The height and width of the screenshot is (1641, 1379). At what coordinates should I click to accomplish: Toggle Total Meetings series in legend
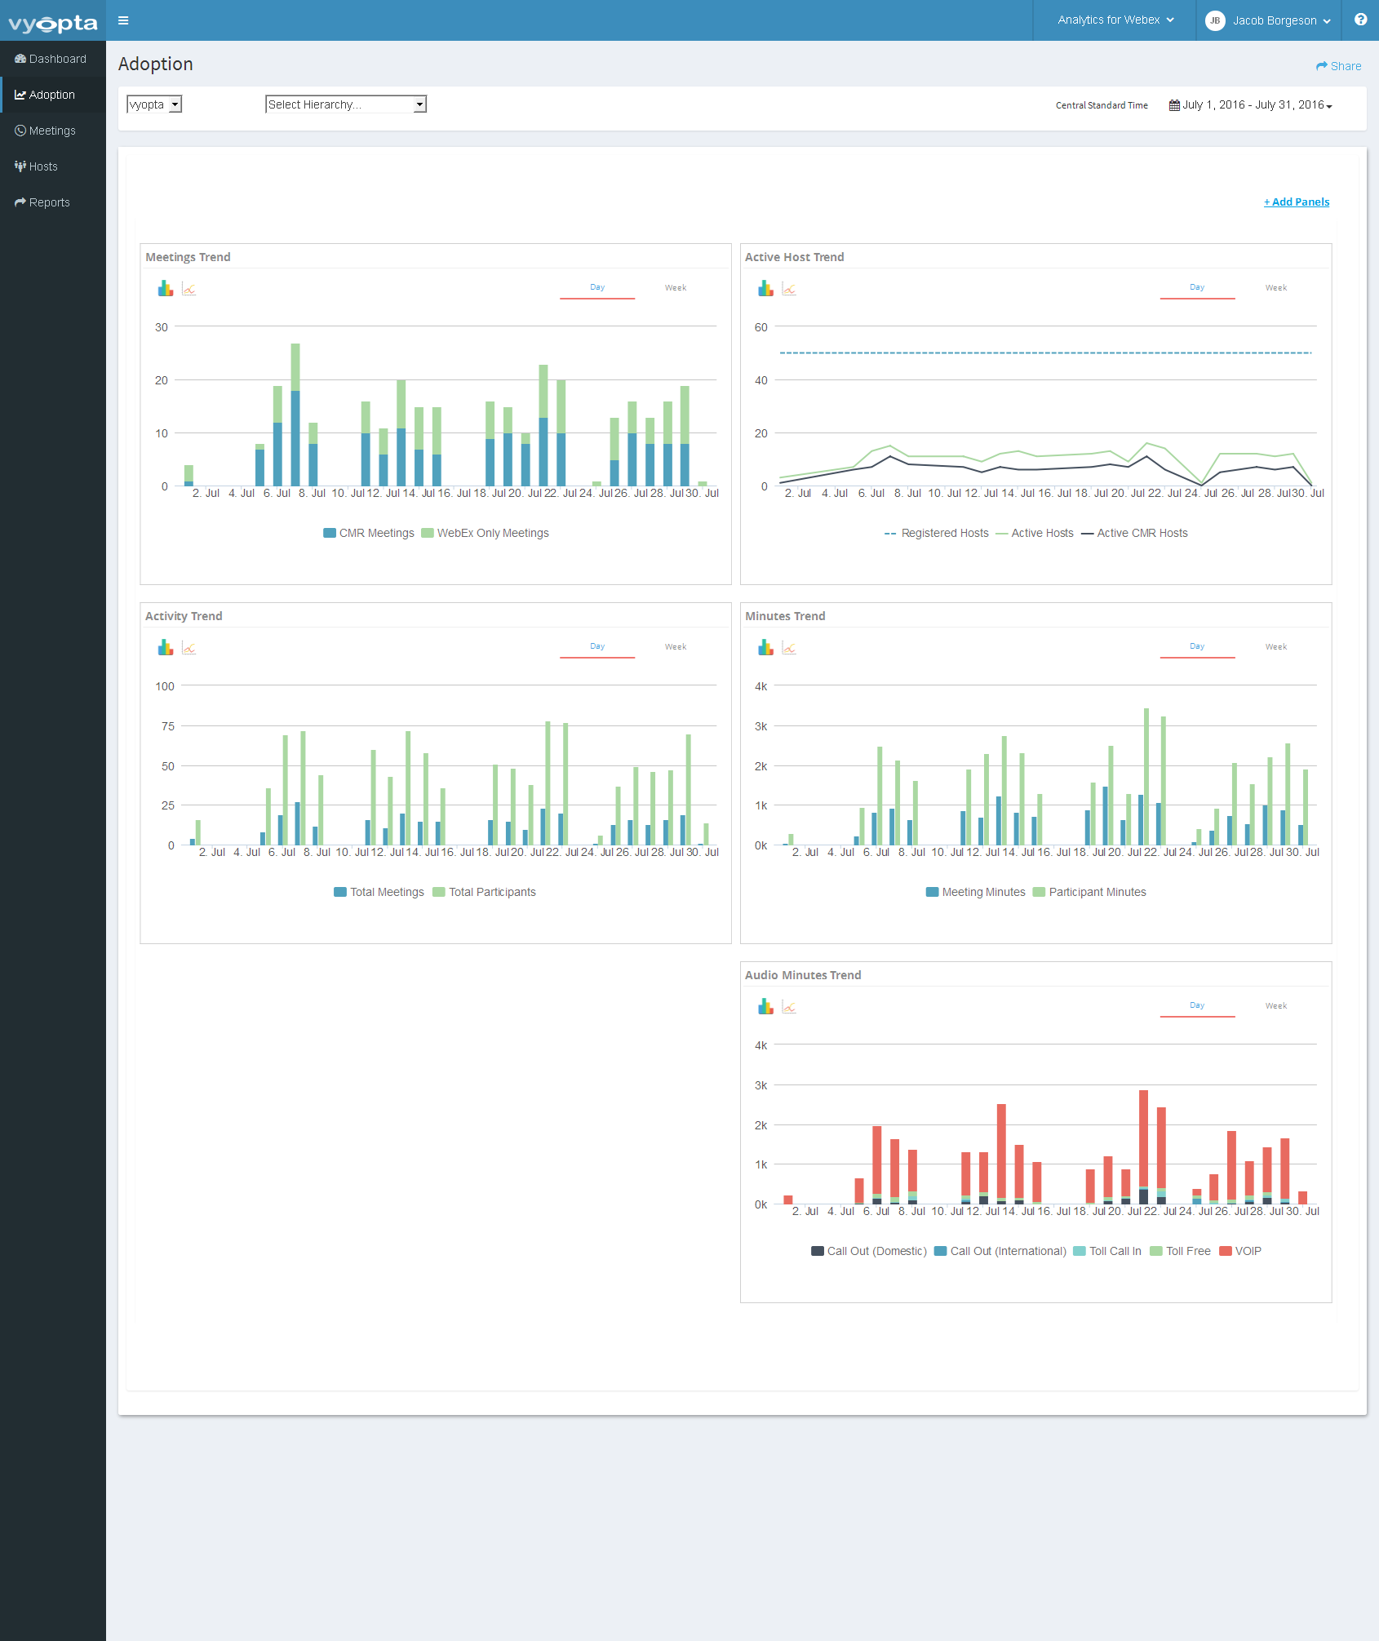(x=379, y=892)
